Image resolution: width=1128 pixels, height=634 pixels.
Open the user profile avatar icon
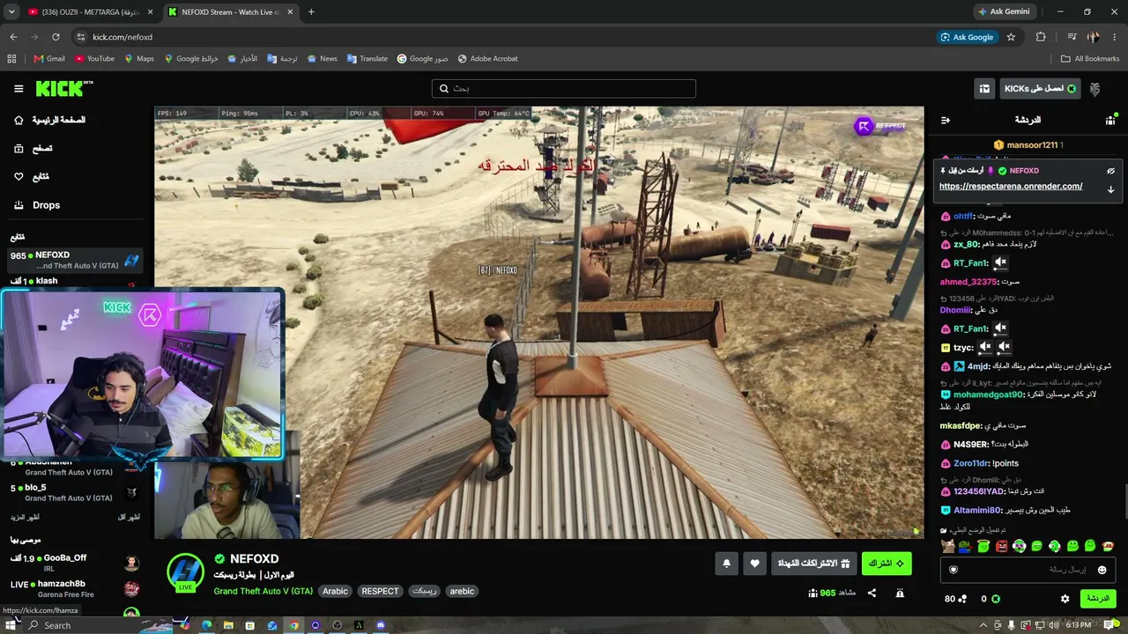coord(1095,88)
